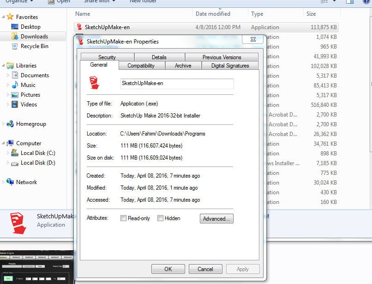
Task: Click the large SketchUp icon in details pane
Action: tap(18, 223)
